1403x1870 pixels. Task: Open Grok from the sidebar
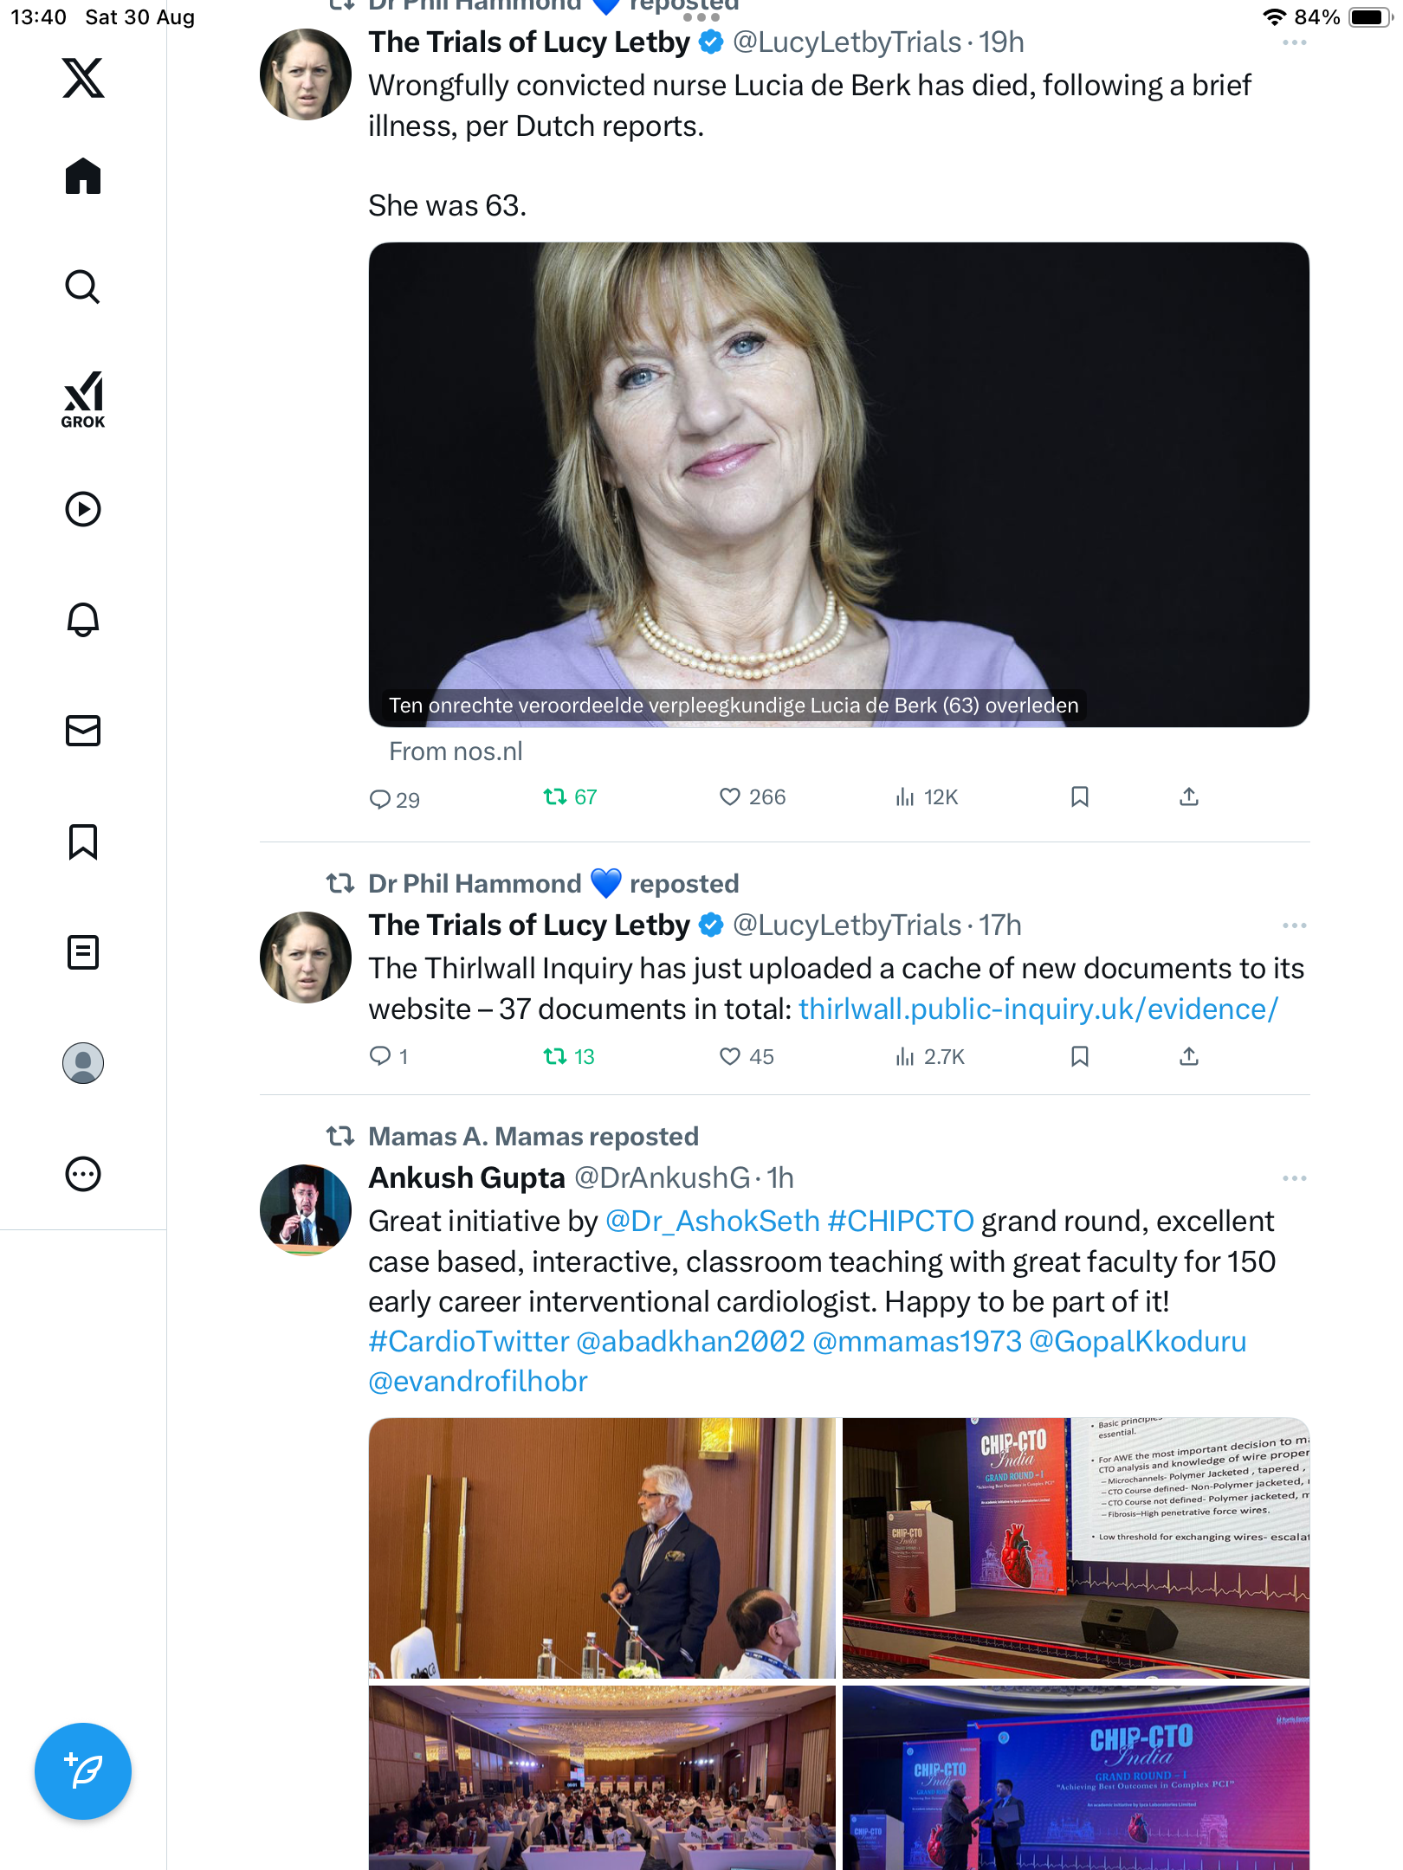click(x=83, y=399)
